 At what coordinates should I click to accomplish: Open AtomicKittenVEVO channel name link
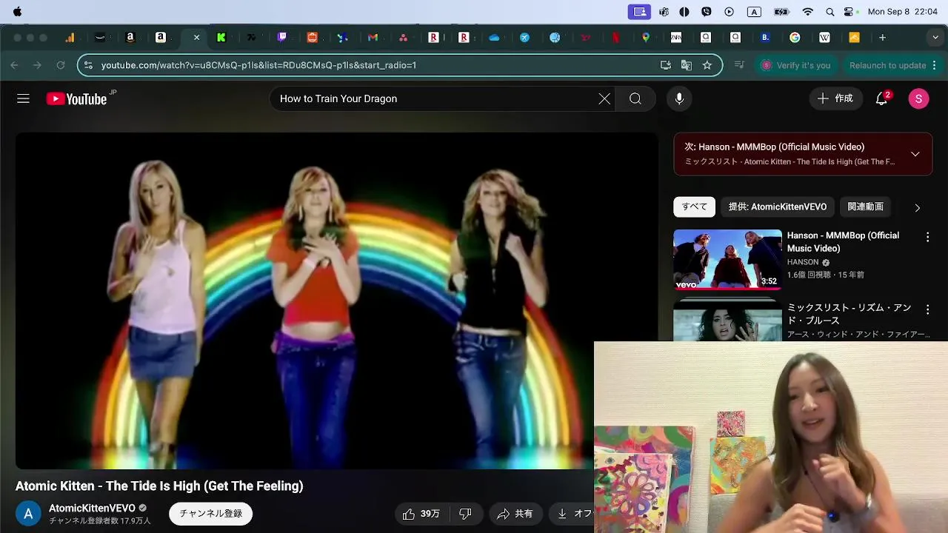[x=92, y=508]
